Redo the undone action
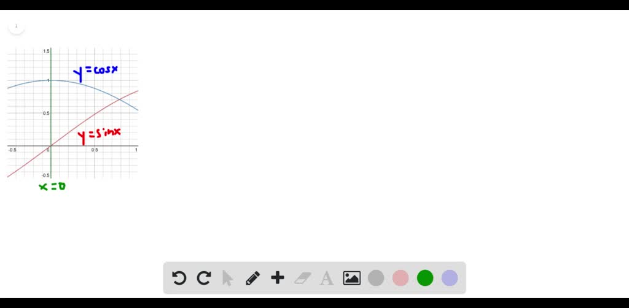The width and height of the screenshot is (629, 308). tap(204, 278)
